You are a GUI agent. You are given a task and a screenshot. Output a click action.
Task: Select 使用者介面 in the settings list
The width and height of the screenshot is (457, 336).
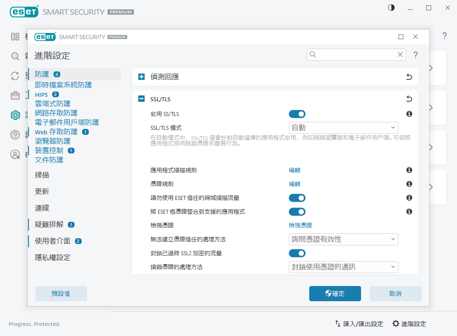54,241
